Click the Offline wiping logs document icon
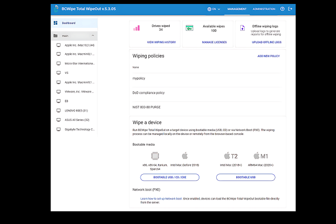Image resolution: width=336 pixels, height=224 pixels. click(241, 28)
